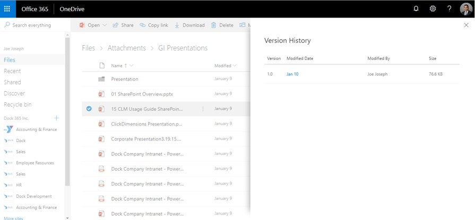Open the user profile picture menu
Image resolution: width=475 pixels, height=220 pixels.
466,9
